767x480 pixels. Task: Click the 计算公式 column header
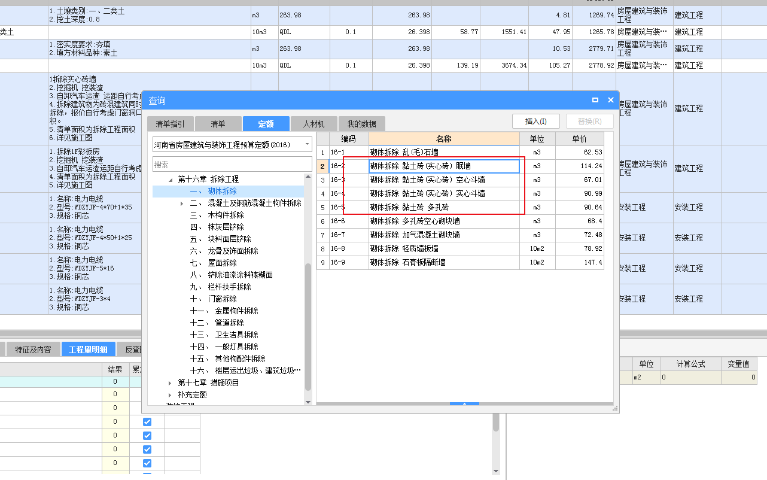pos(690,364)
